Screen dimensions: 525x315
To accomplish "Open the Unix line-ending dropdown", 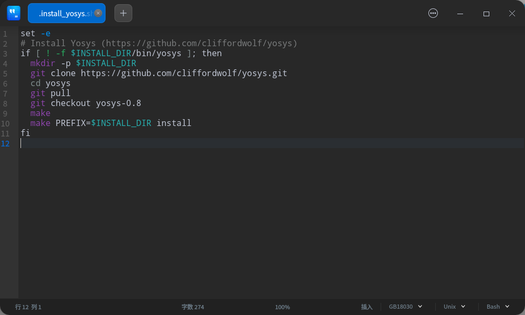I will [454, 307].
